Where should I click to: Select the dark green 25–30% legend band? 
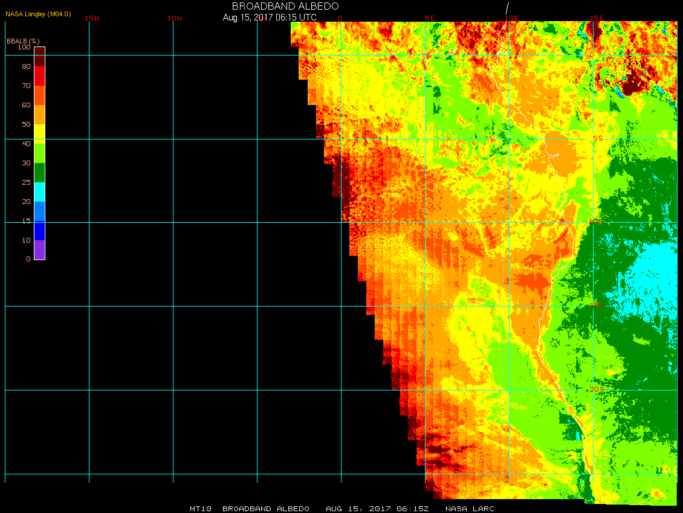39,173
